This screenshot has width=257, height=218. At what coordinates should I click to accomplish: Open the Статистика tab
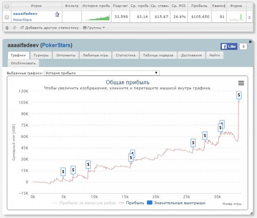pyautogui.click(x=126, y=55)
